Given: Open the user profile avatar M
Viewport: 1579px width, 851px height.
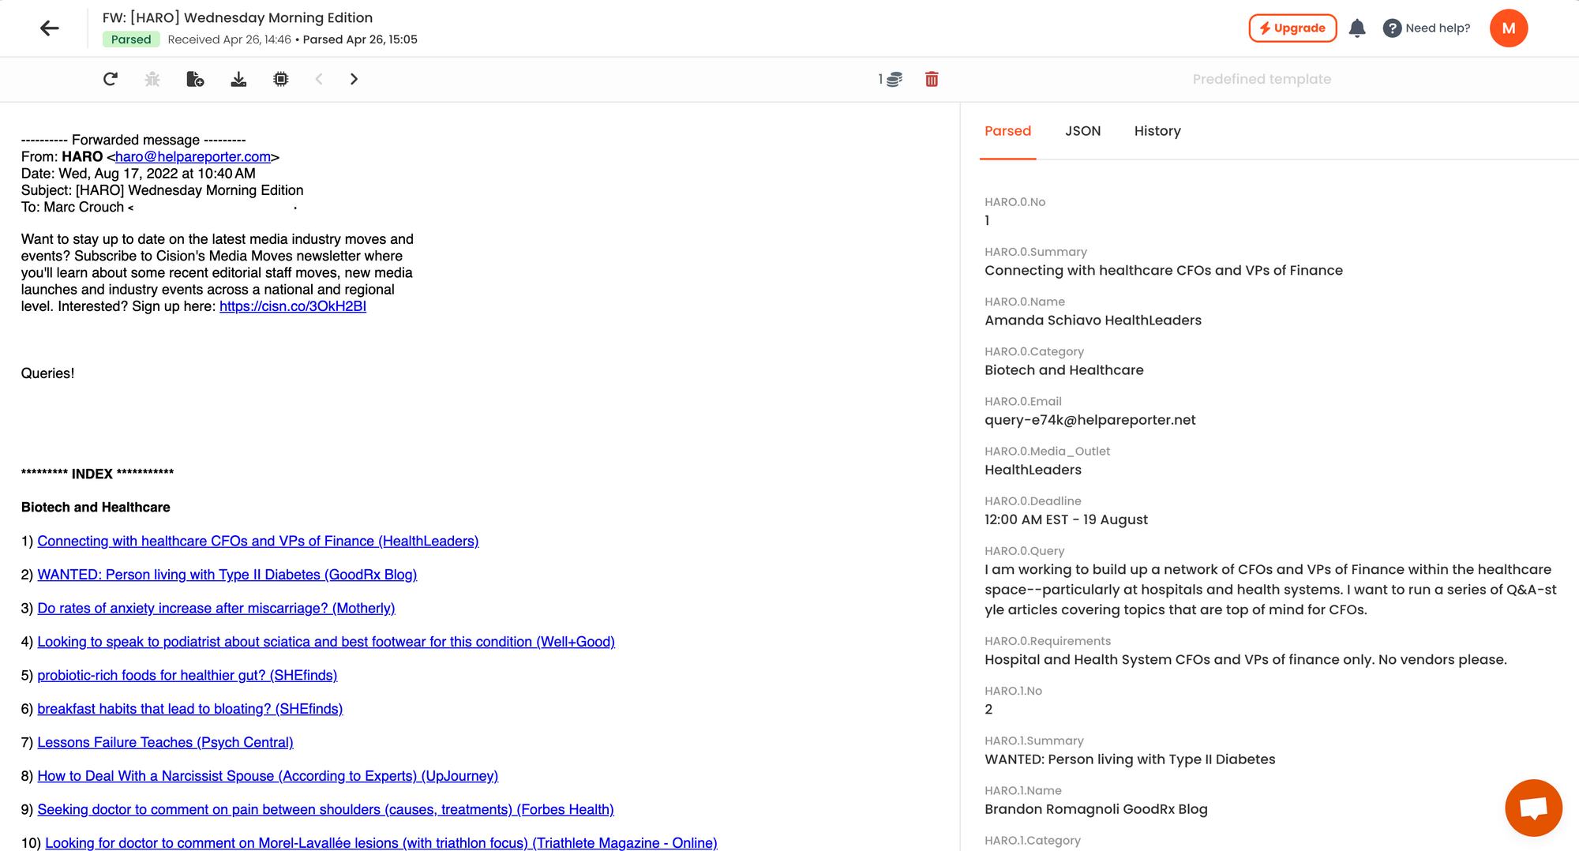Looking at the screenshot, I should point(1508,28).
